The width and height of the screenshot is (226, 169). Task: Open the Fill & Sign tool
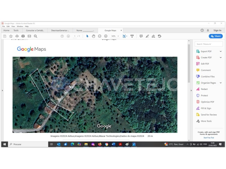(x=206, y=108)
